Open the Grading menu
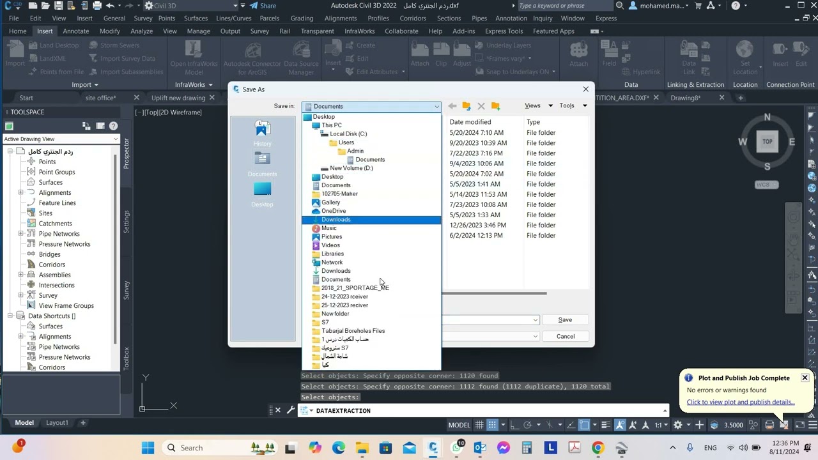818x460 pixels. 302,18
